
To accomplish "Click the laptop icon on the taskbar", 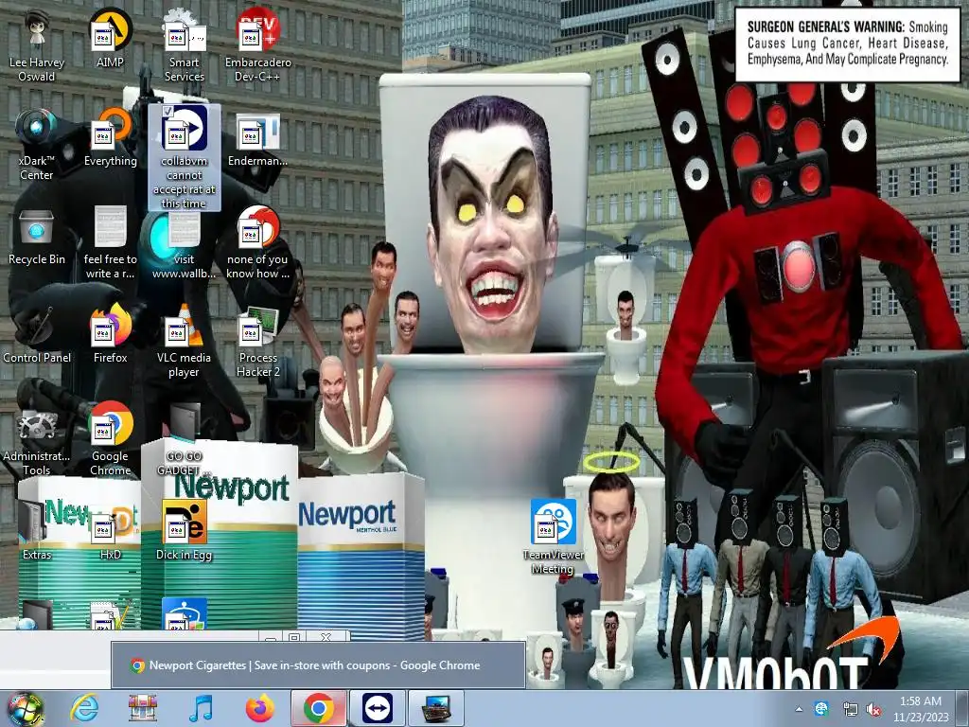I will click(436, 708).
